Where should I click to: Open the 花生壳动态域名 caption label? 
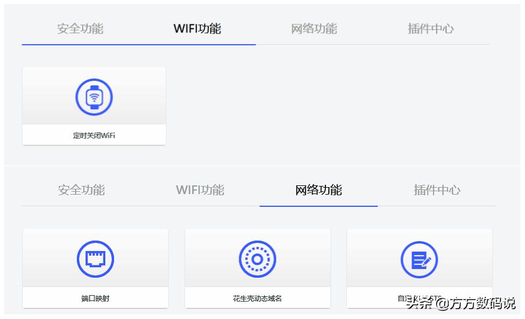pos(257,298)
